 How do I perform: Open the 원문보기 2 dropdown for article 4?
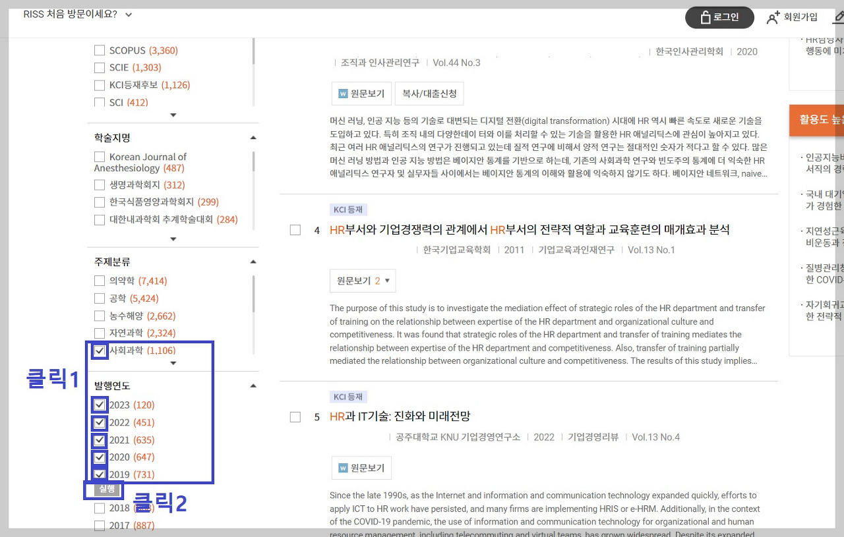click(363, 281)
